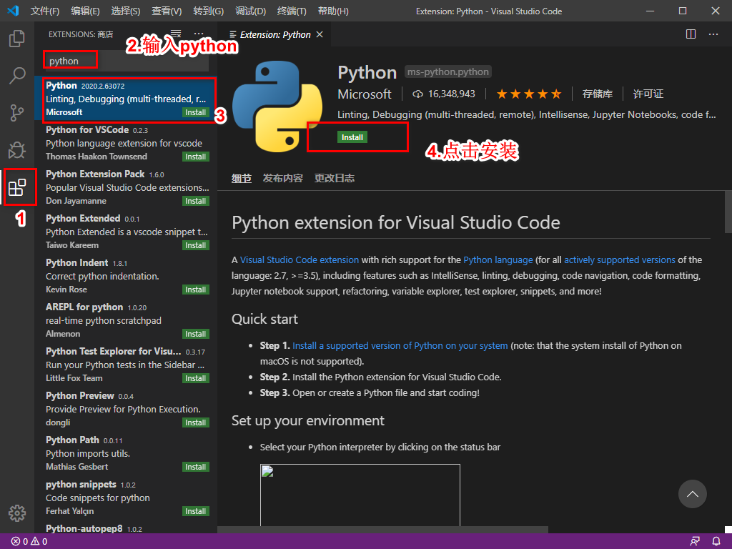Select Python Indent list entry
Viewport: 732px width, 549px height.
[x=126, y=276]
